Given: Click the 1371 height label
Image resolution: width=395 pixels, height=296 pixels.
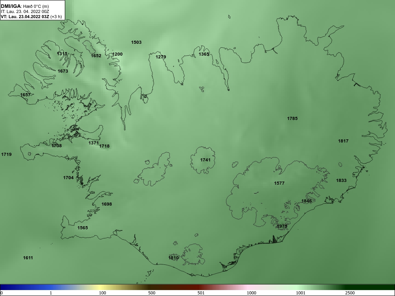Looking at the screenshot, I should pos(94,143).
